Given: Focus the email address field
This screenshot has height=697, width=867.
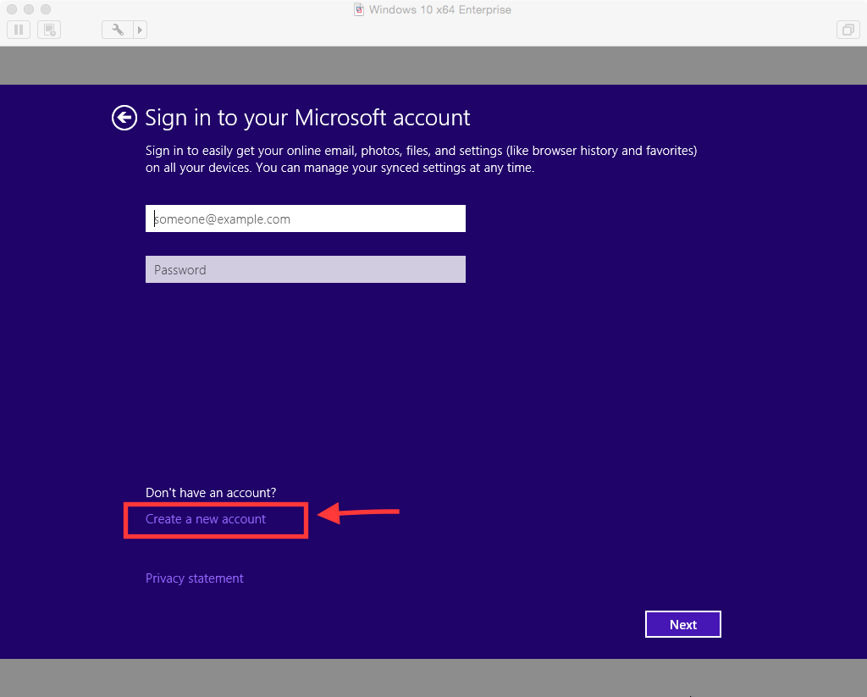Looking at the screenshot, I should pos(305,219).
